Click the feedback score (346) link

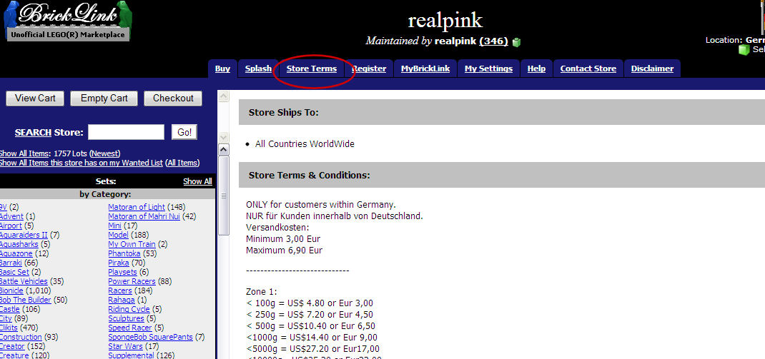click(494, 41)
